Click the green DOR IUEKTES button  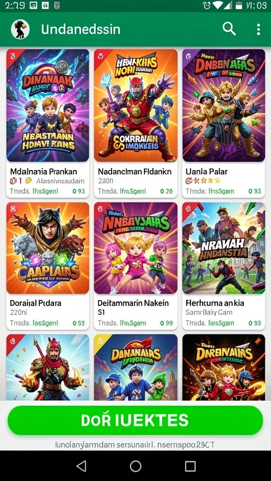click(135, 420)
